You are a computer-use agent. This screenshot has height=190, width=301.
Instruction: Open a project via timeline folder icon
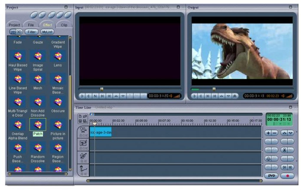pyautogui.click(x=85, y=116)
